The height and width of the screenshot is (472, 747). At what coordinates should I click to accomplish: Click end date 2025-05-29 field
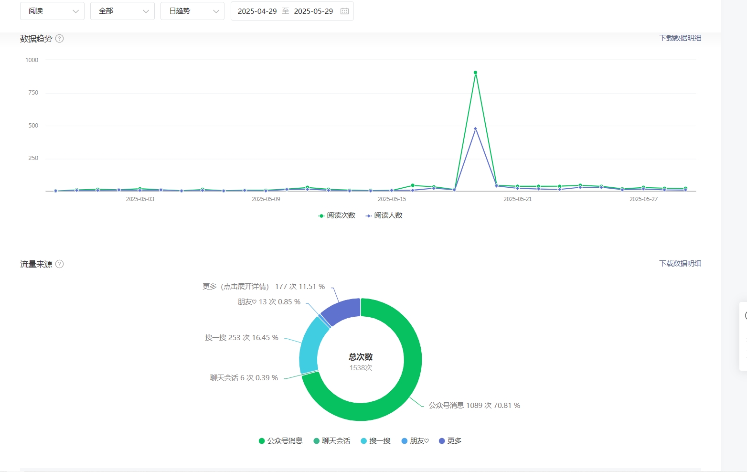(313, 11)
